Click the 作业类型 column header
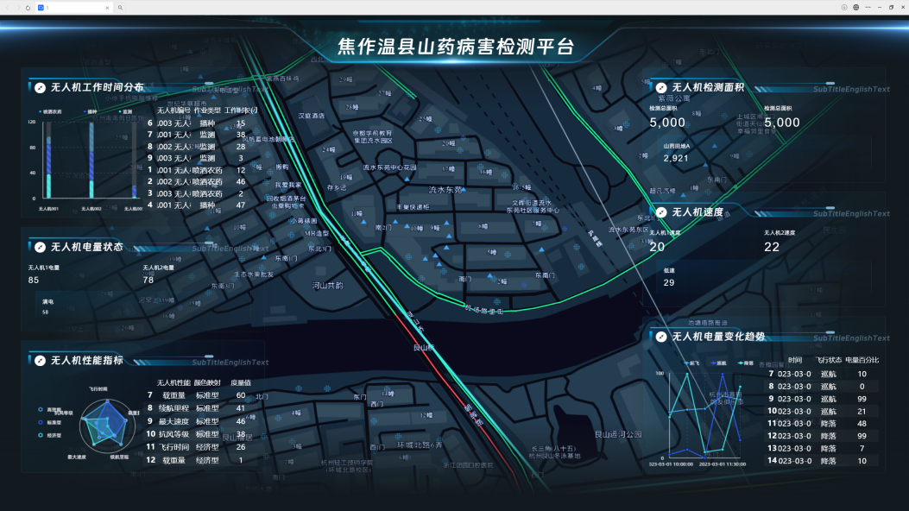909x511 pixels. coord(207,110)
